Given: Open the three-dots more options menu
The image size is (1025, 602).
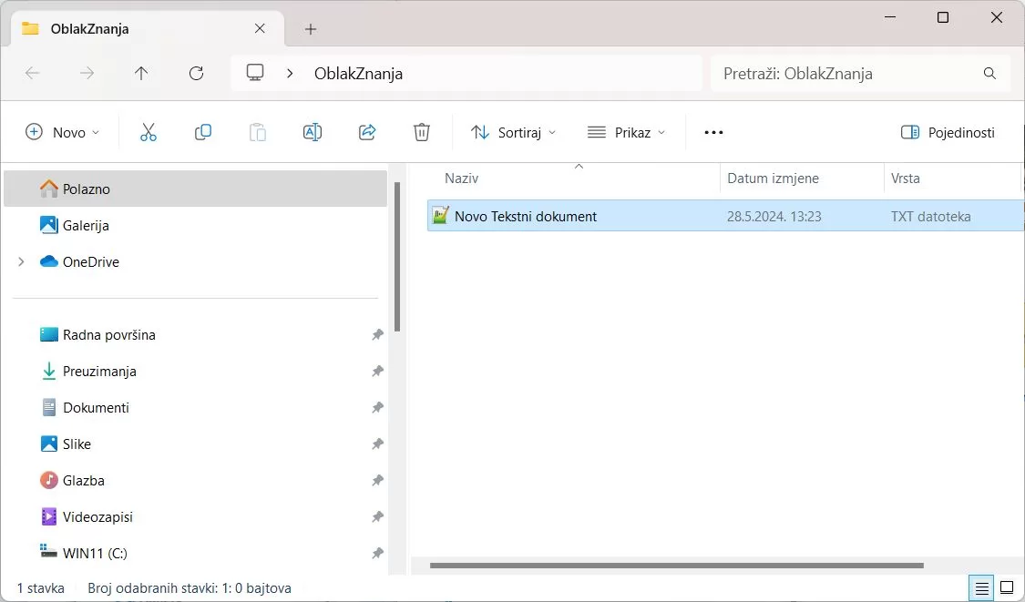Looking at the screenshot, I should pyautogui.click(x=713, y=132).
